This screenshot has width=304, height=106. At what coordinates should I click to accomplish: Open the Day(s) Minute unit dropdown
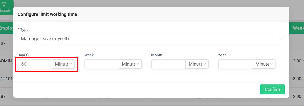coord(63,64)
